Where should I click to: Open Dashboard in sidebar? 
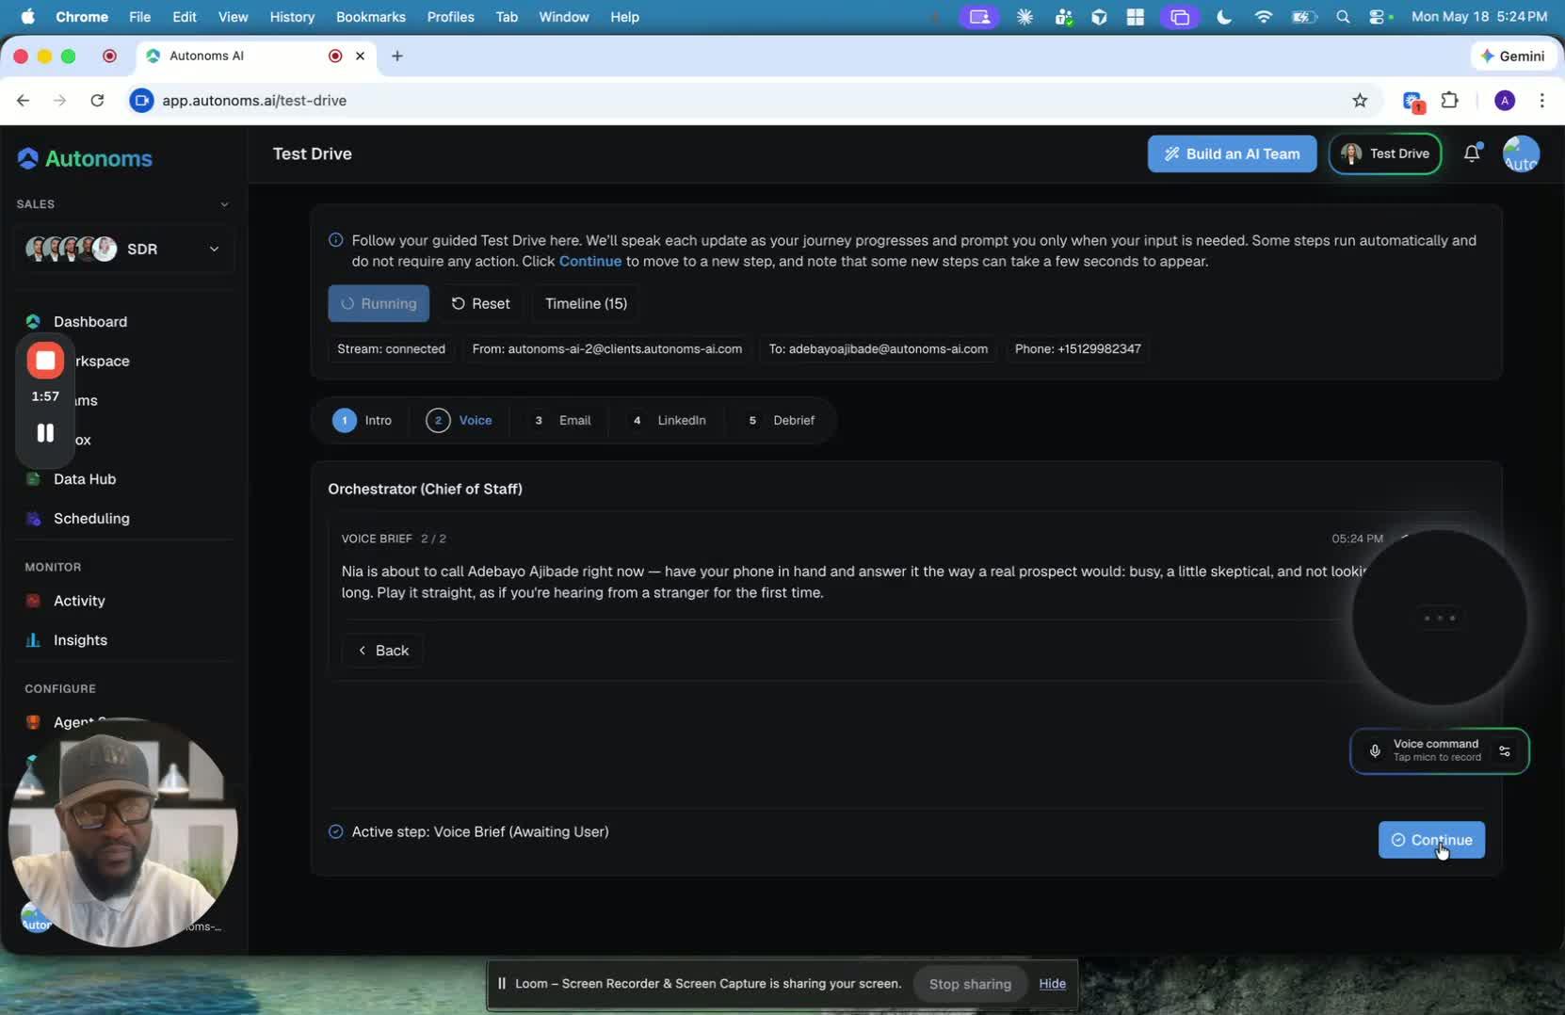[90, 322]
